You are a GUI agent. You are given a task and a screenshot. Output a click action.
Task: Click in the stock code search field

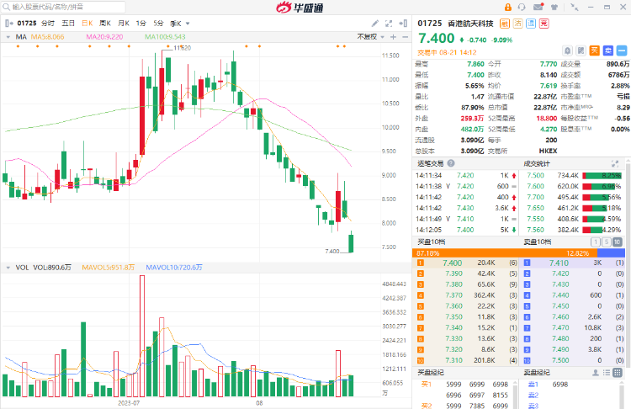[65, 7]
